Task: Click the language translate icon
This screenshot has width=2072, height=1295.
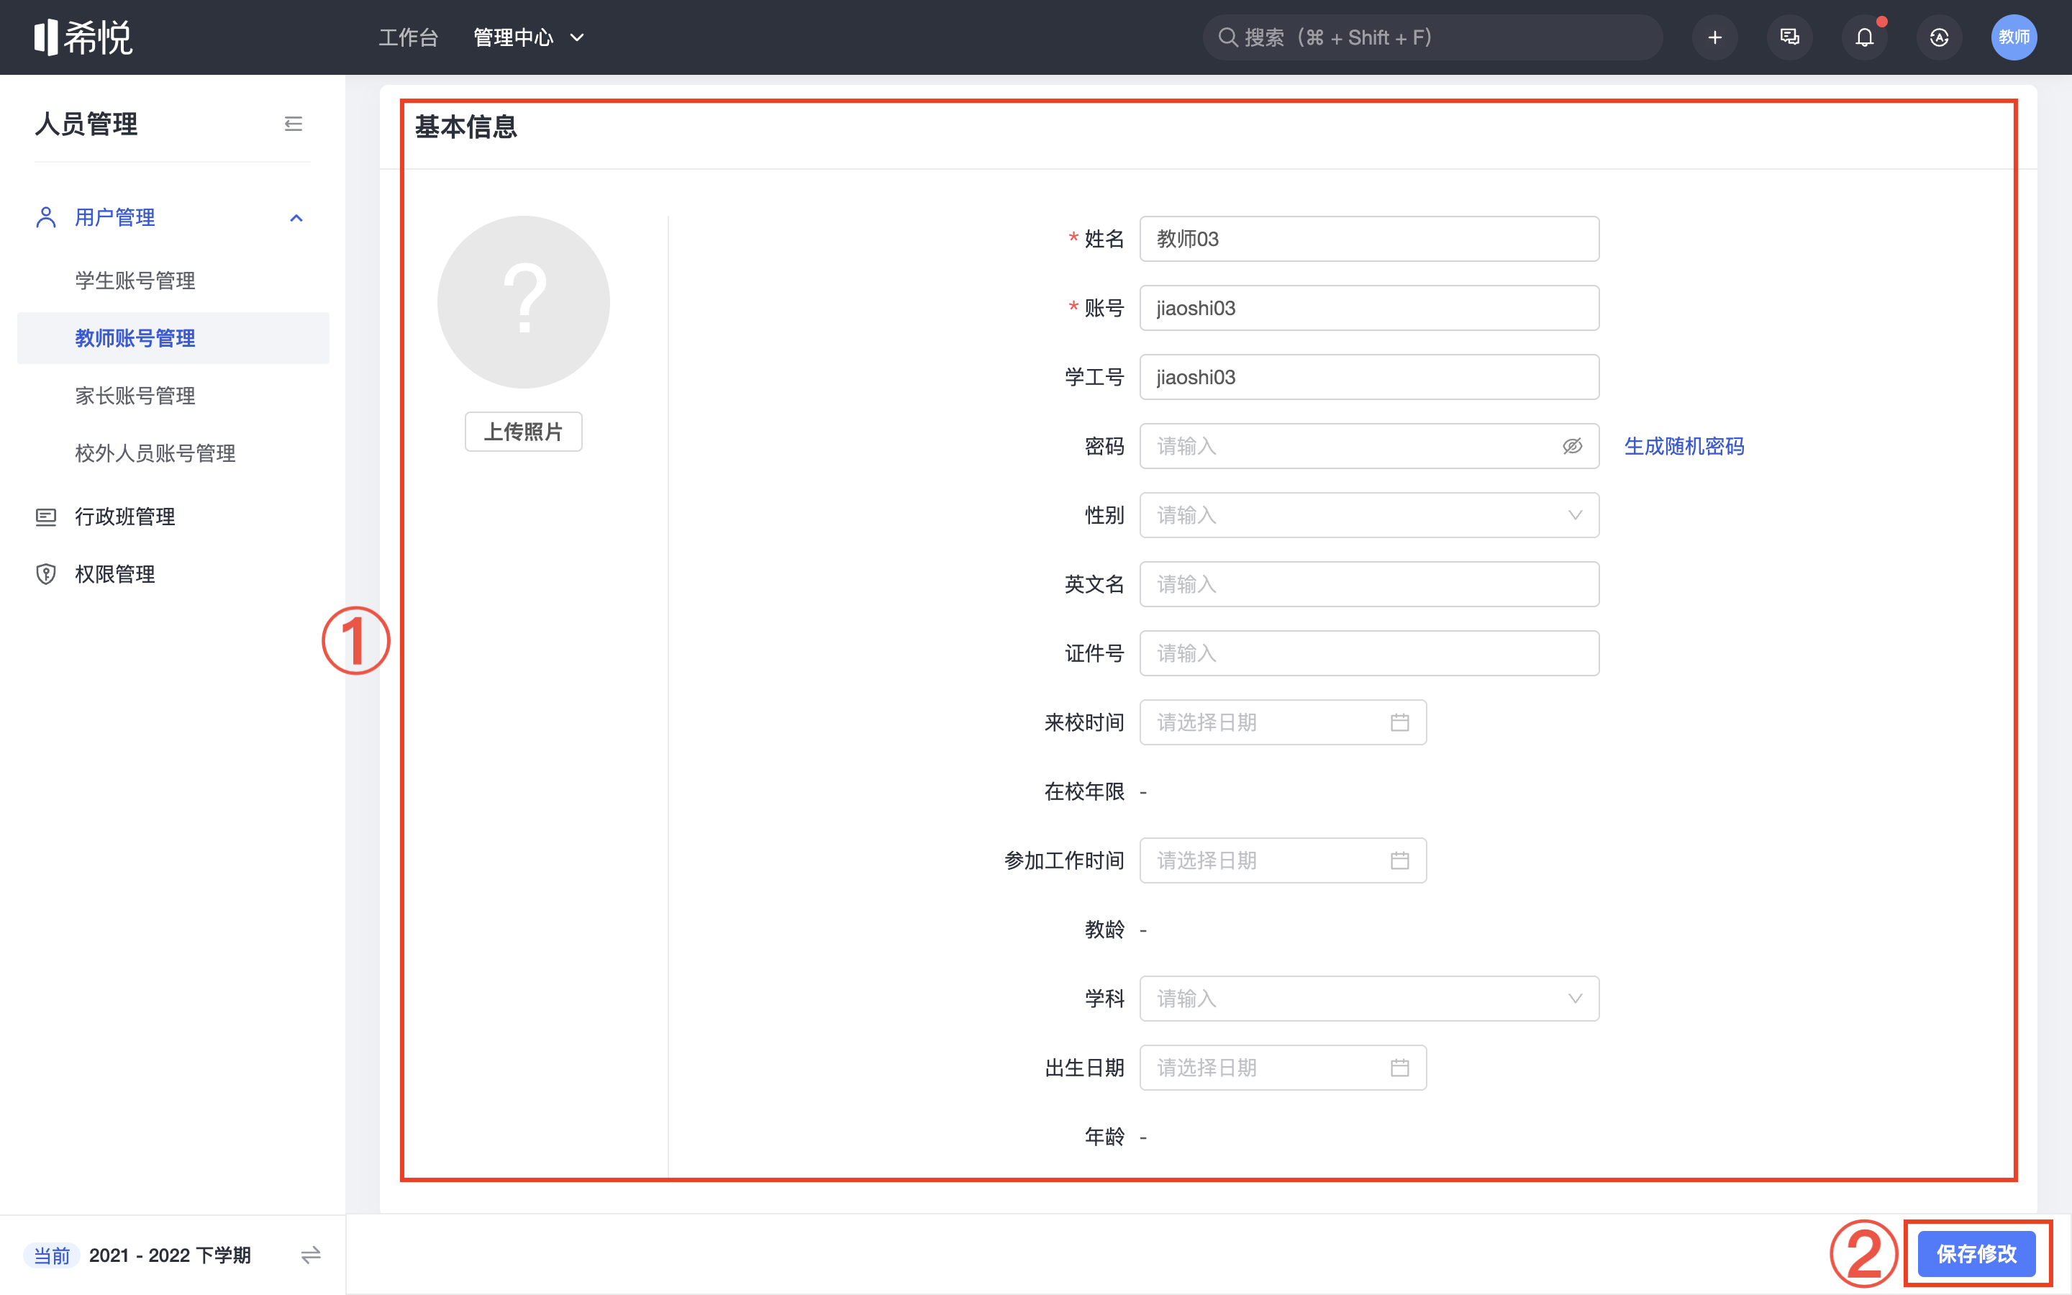Action: [1940, 37]
